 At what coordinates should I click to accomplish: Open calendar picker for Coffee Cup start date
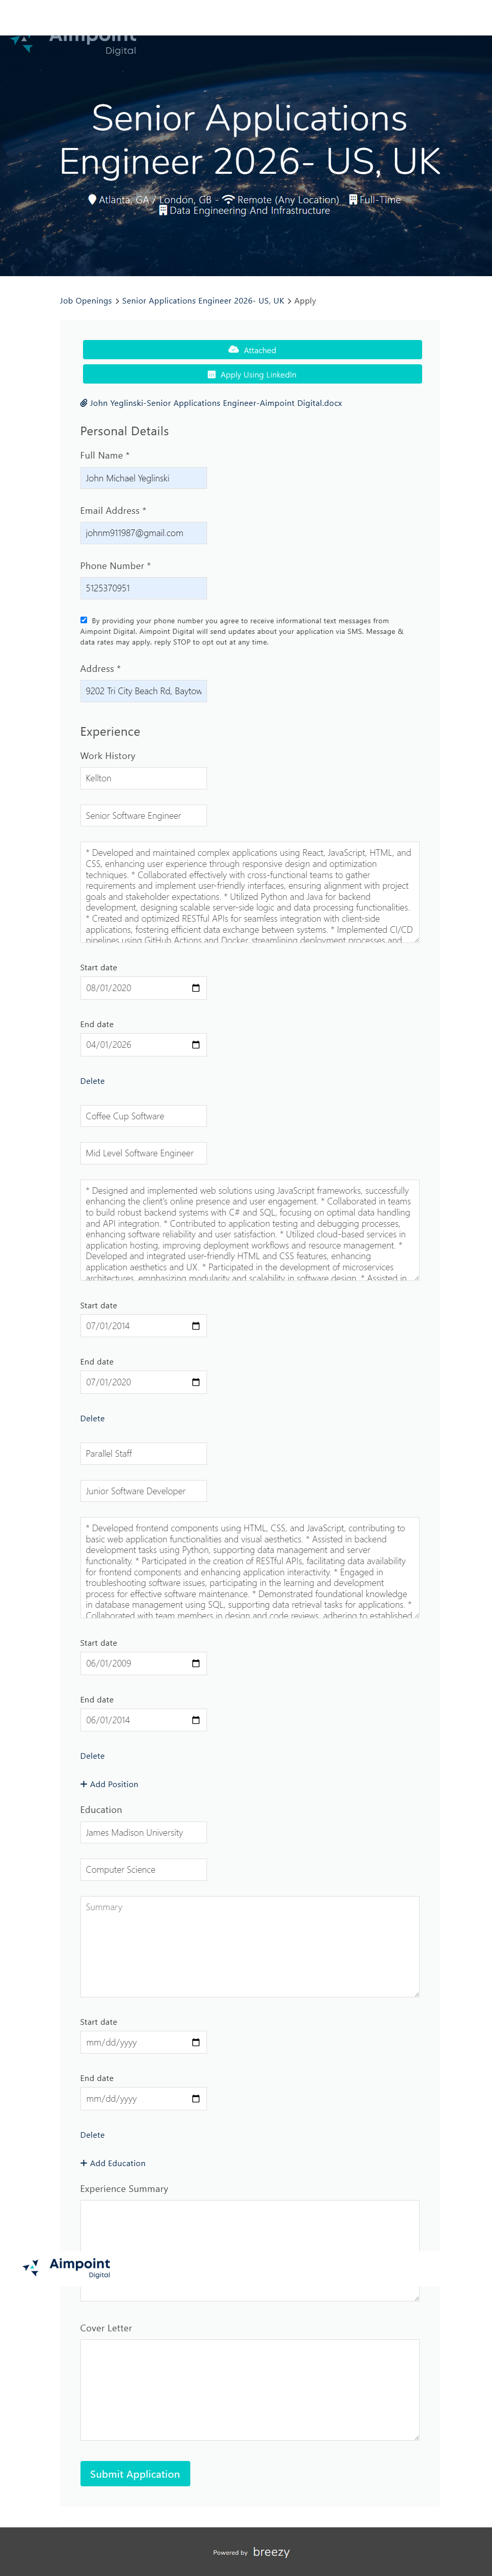[195, 1326]
